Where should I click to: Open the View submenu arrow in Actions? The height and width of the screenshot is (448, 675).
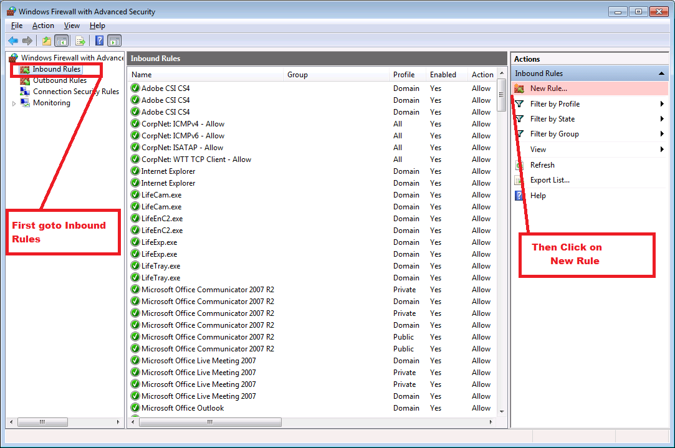pyautogui.click(x=662, y=150)
